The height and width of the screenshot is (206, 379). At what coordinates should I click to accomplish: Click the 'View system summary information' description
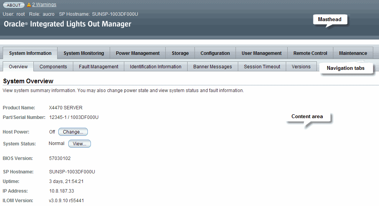[123, 91]
